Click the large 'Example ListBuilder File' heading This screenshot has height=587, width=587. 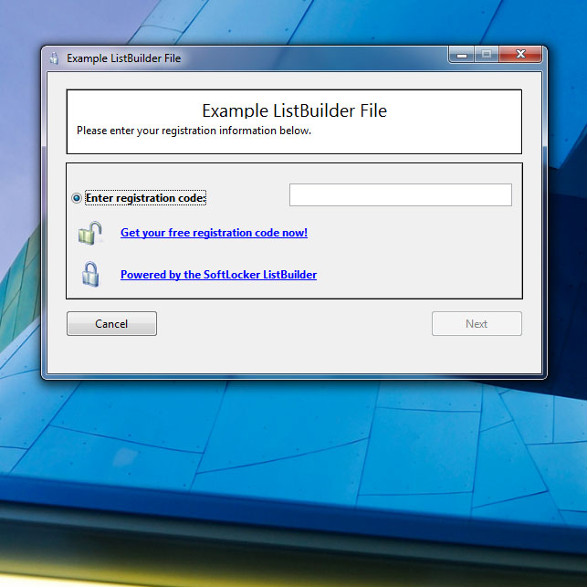pos(294,110)
